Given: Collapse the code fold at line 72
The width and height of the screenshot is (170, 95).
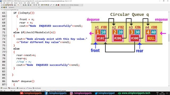Looking at the screenshot, I should coord(6,36).
